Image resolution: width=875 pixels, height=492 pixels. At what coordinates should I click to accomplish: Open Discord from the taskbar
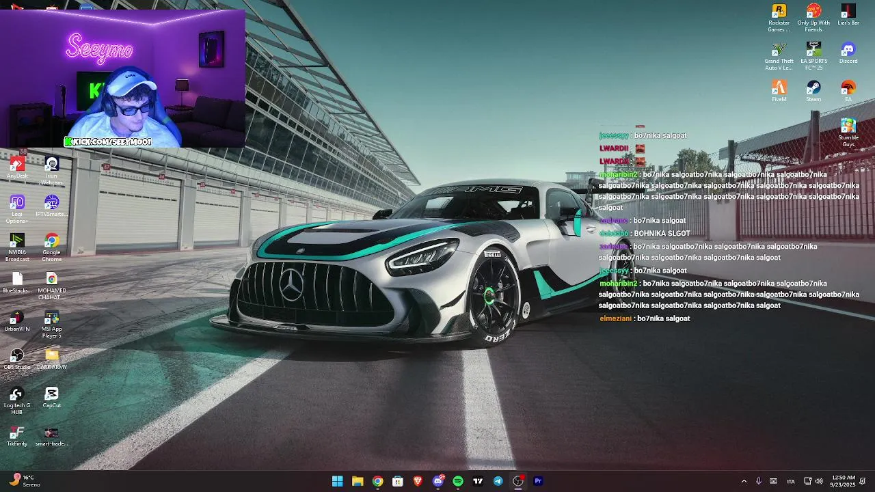tap(438, 481)
